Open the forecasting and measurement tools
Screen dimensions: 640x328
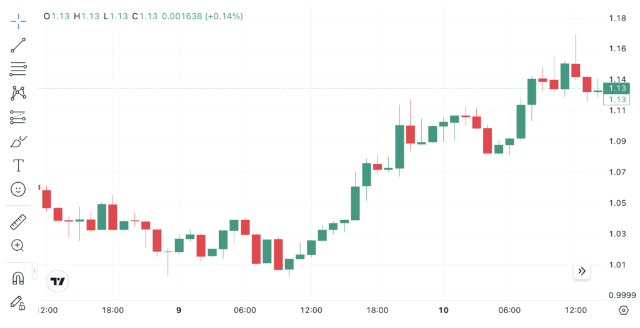click(x=18, y=117)
